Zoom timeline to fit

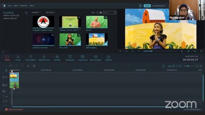[173, 66]
